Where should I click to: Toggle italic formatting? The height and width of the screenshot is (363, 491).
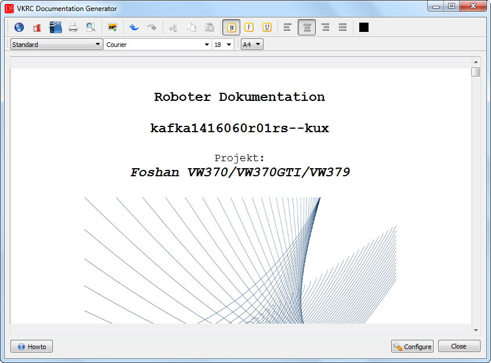point(249,27)
